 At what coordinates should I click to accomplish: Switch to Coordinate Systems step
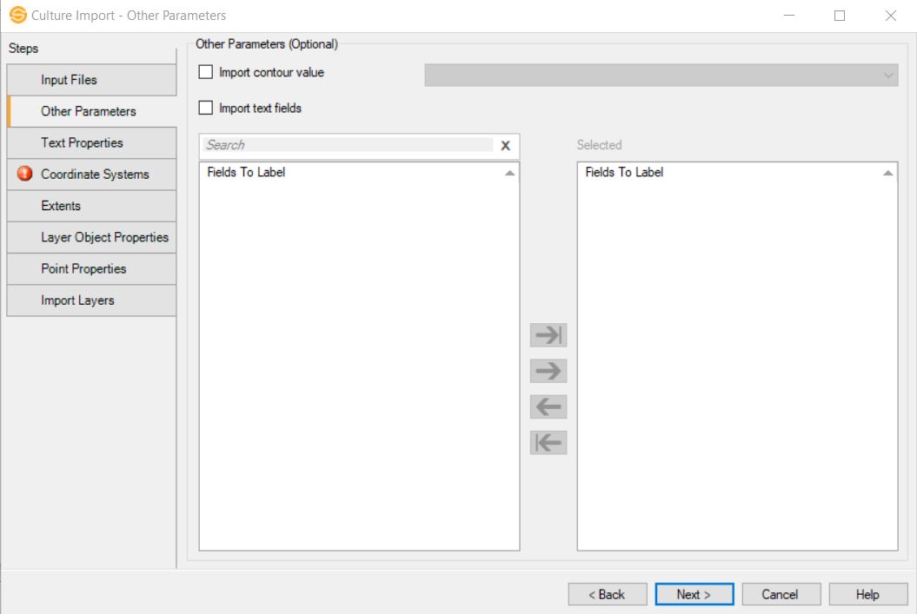[95, 175]
